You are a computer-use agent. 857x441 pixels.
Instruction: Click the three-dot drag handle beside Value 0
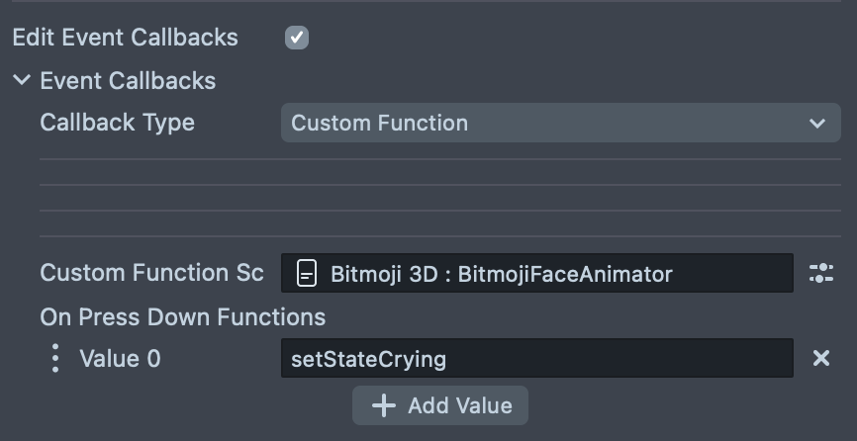(x=54, y=358)
